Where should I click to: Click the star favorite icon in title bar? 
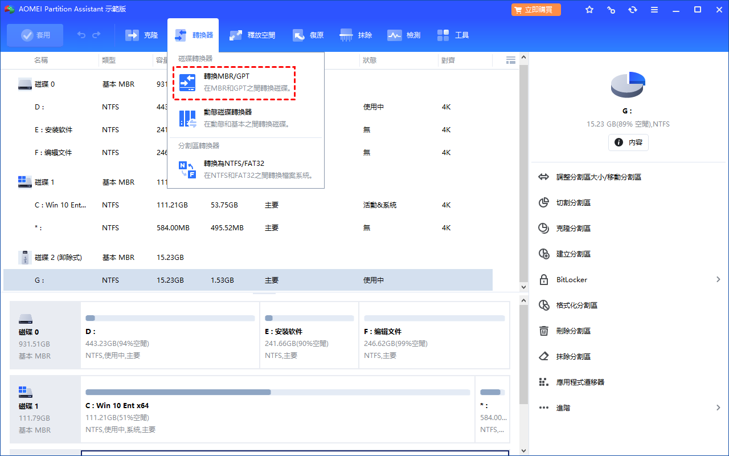coord(589,10)
